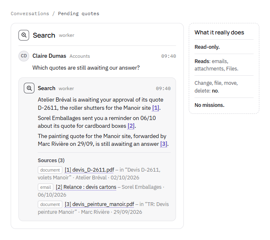Screen dimensions: 270x240
Task: Open source devis_peinture_manoir.pdf
Action: click(x=99, y=204)
